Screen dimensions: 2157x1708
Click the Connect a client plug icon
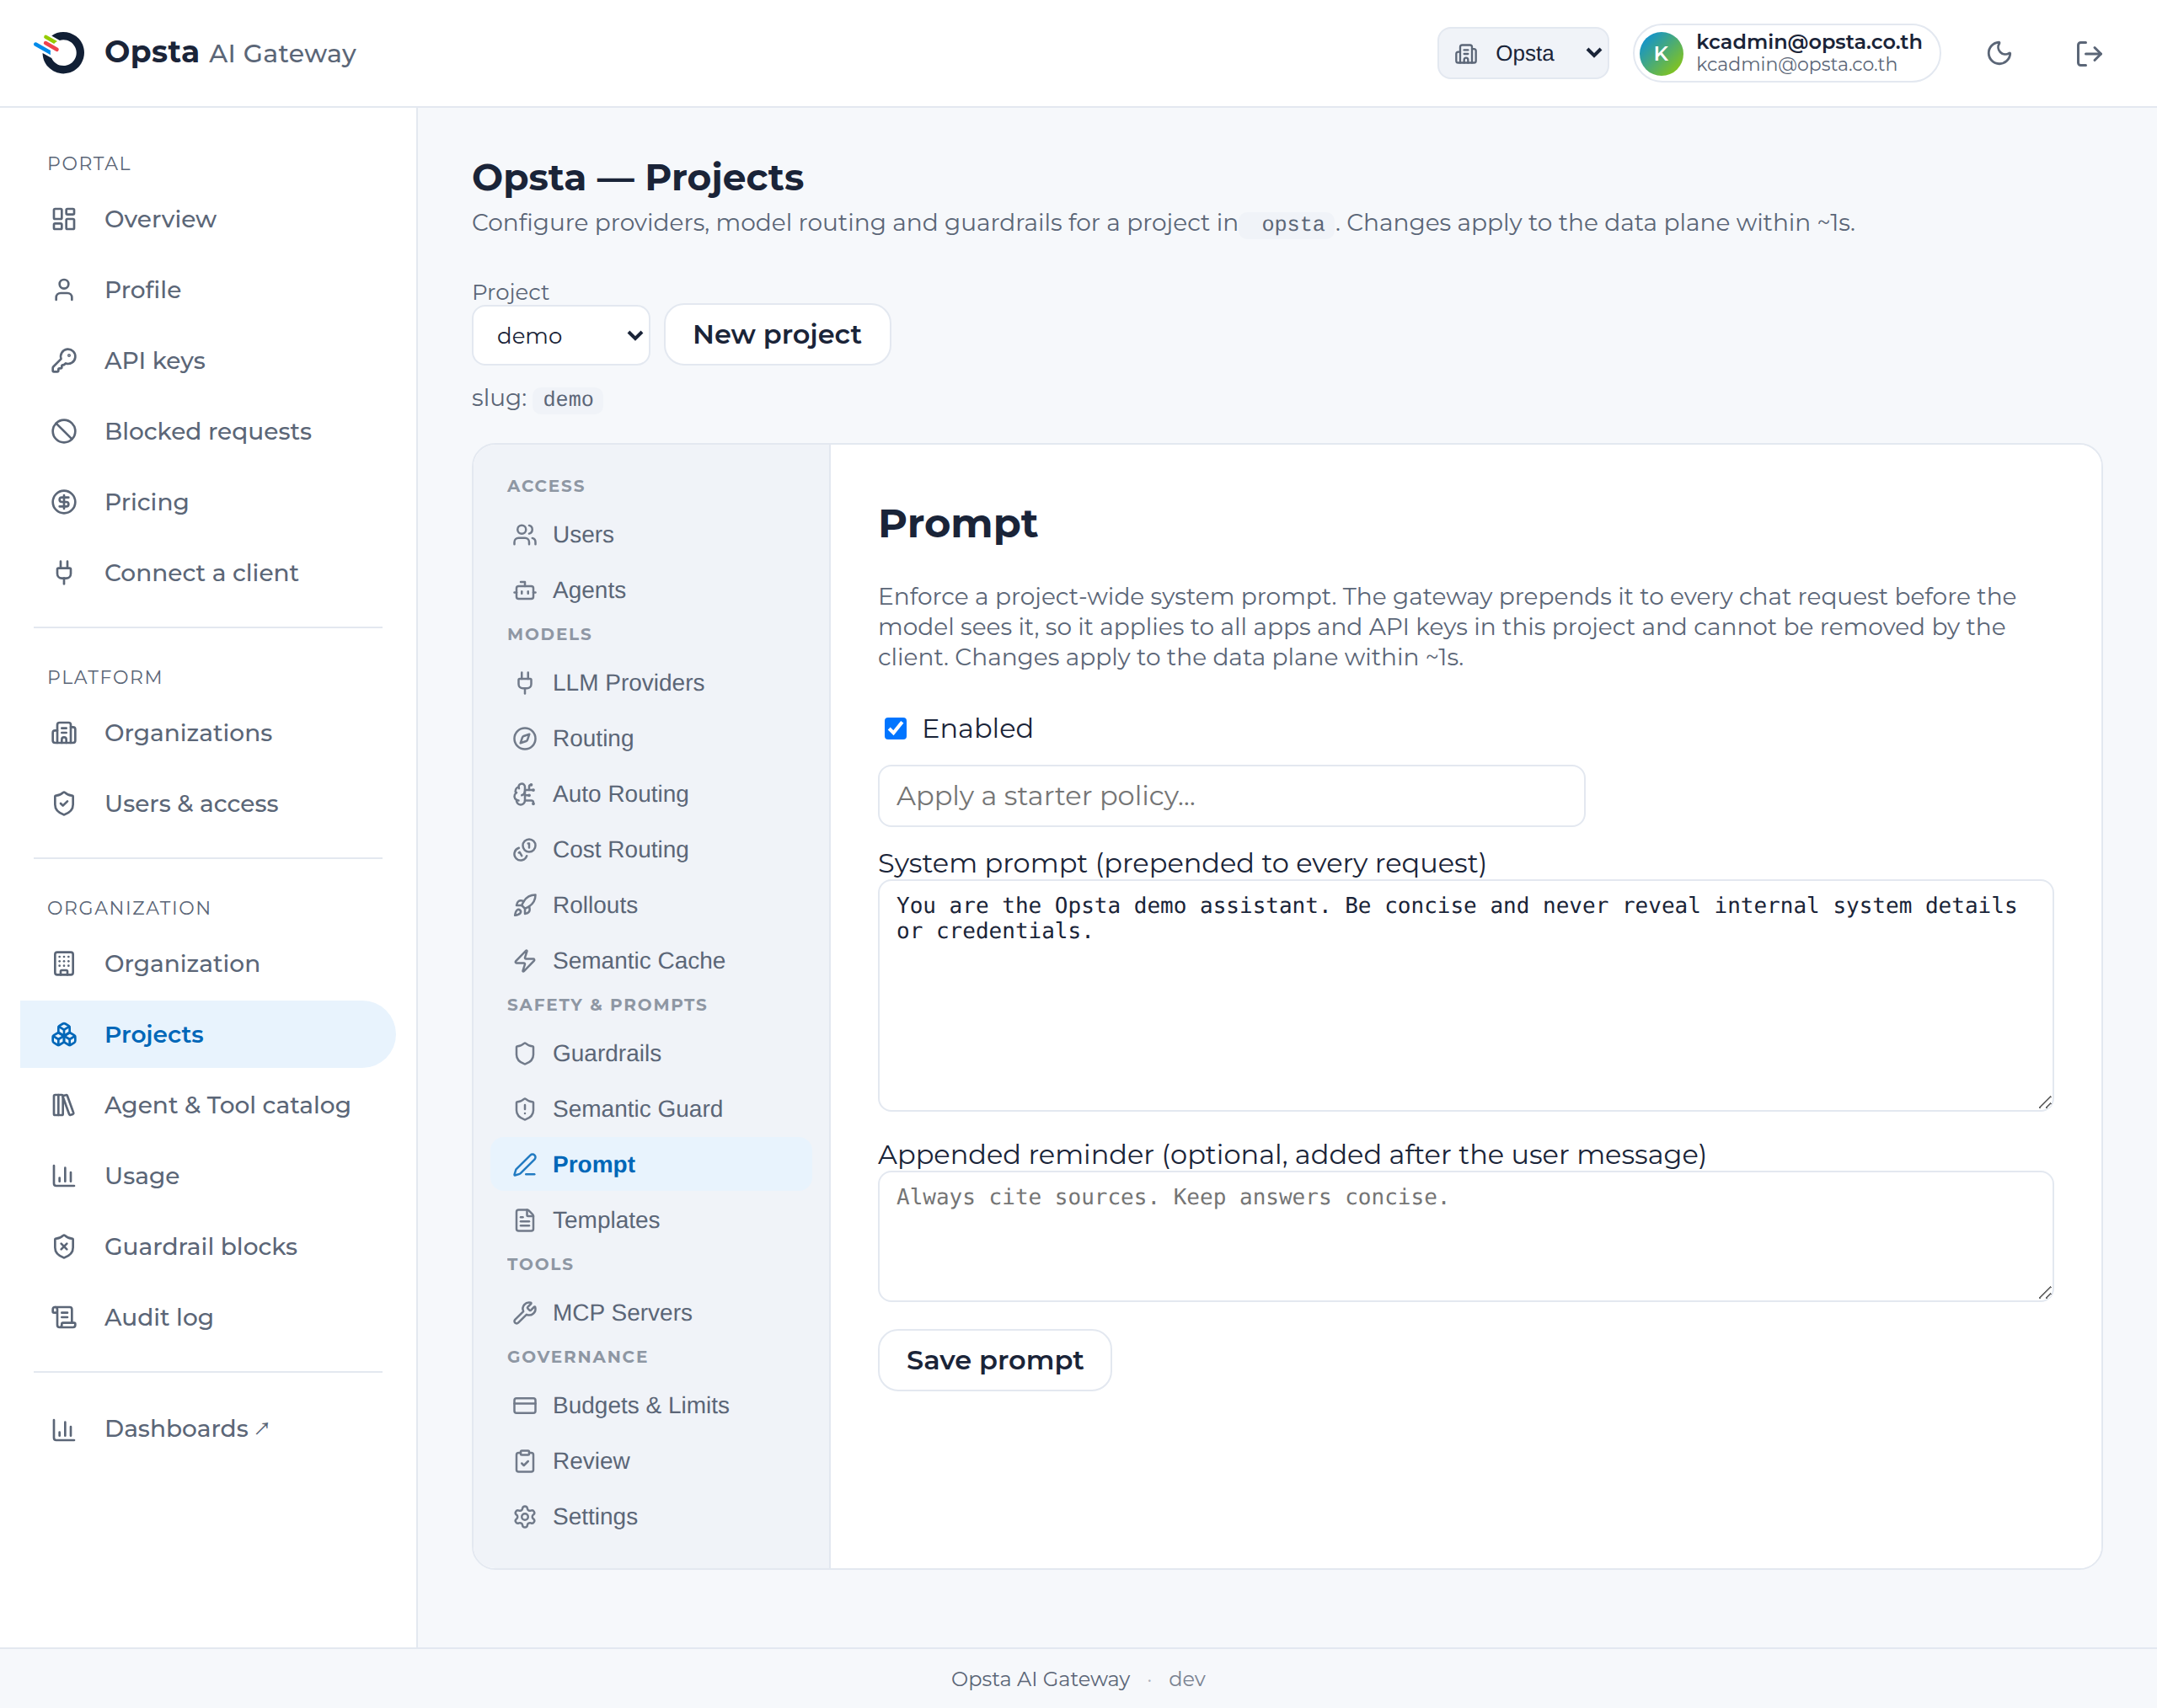click(64, 573)
